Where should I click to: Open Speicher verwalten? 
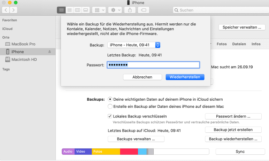pos(242,27)
